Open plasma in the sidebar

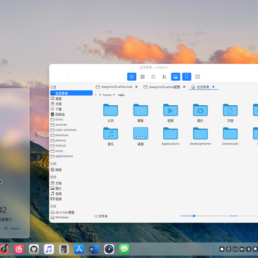click(x=72, y=141)
